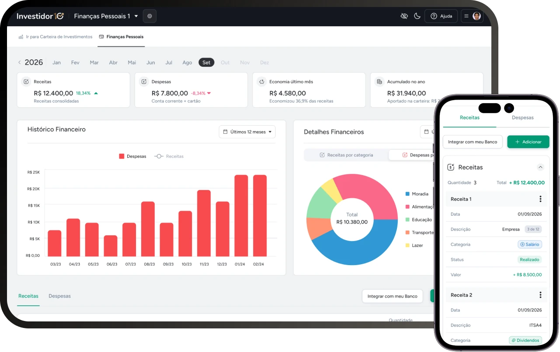Click the Receitas card icon
The image size is (560, 352).
26,82
